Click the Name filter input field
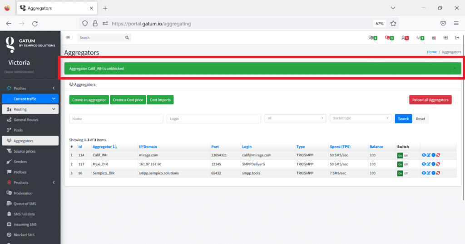Screen dimensions: 465x244 click(116, 119)
